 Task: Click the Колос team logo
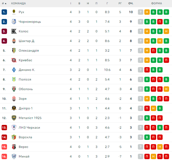point(14,31)
